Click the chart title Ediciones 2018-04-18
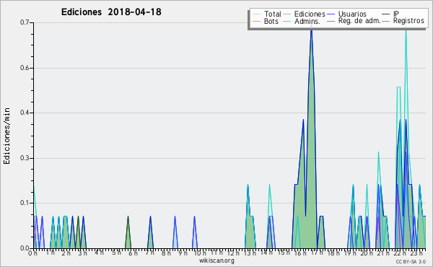Image resolution: width=433 pixels, height=267 pixels. tap(111, 12)
